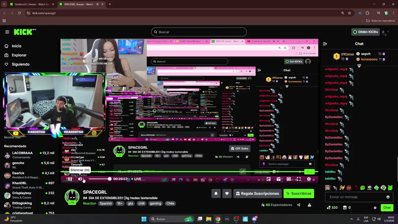This screenshot has width=398, height=224.
Task: Send message with green Chat button
Action: point(387,208)
